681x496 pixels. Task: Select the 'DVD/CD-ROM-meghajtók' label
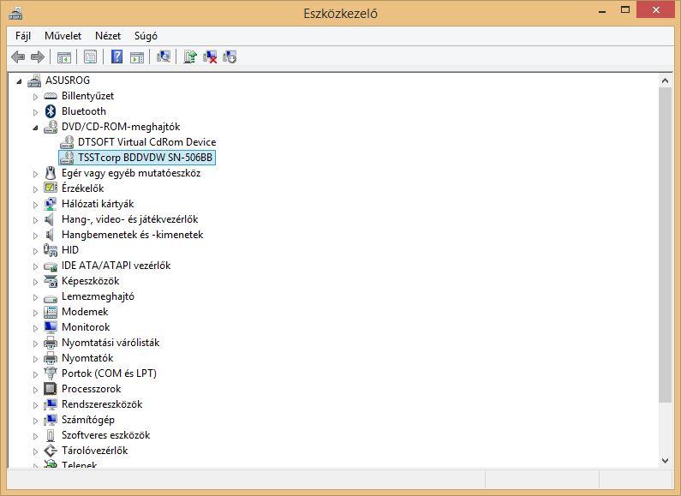(x=121, y=127)
